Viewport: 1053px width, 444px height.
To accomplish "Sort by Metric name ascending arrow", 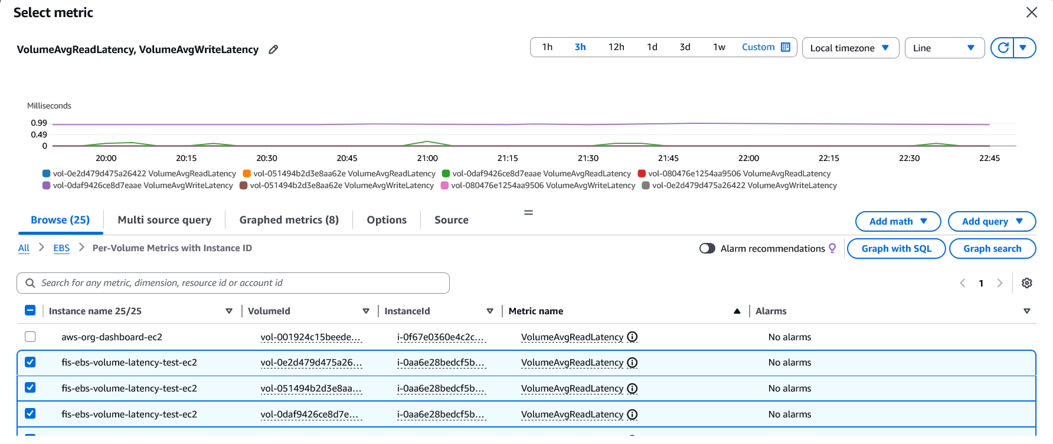I will coord(737,311).
